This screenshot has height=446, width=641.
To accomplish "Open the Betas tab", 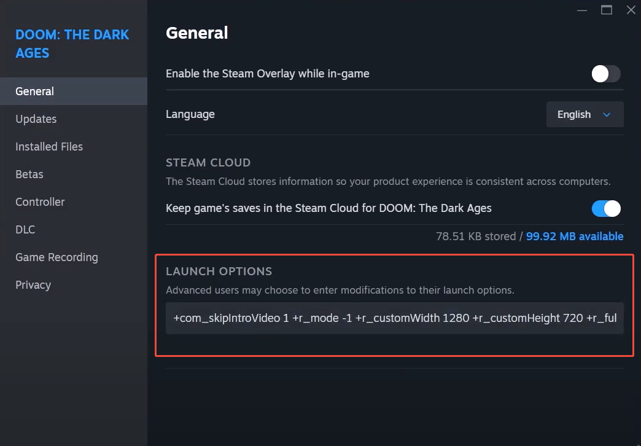I will pyautogui.click(x=29, y=174).
